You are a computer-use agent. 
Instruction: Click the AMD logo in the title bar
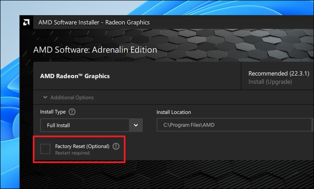(x=26, y=22)
